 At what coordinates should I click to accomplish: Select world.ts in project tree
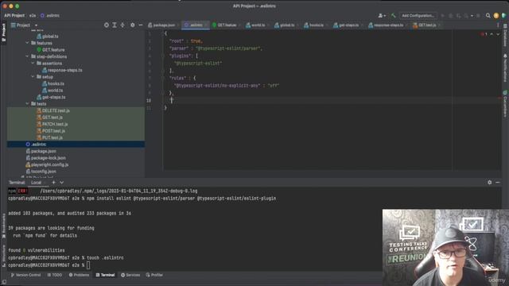tap(52, 91)
